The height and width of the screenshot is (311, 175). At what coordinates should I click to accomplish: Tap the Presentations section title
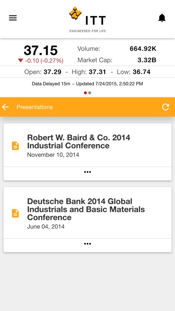click(x=34, y=107)
